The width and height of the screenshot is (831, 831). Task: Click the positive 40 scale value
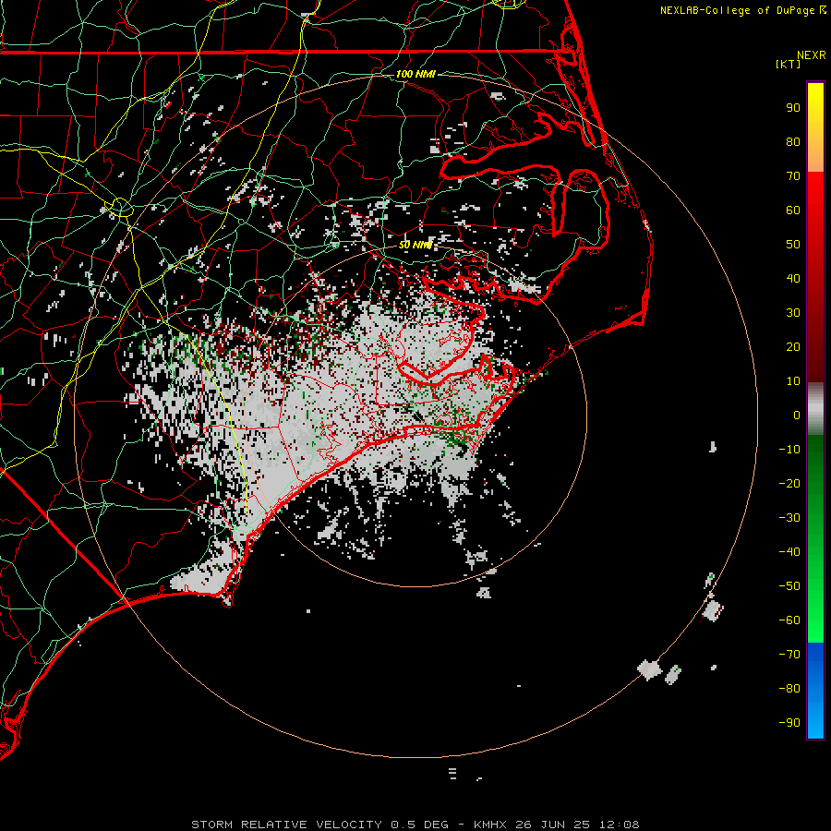[x=793, y=278]
